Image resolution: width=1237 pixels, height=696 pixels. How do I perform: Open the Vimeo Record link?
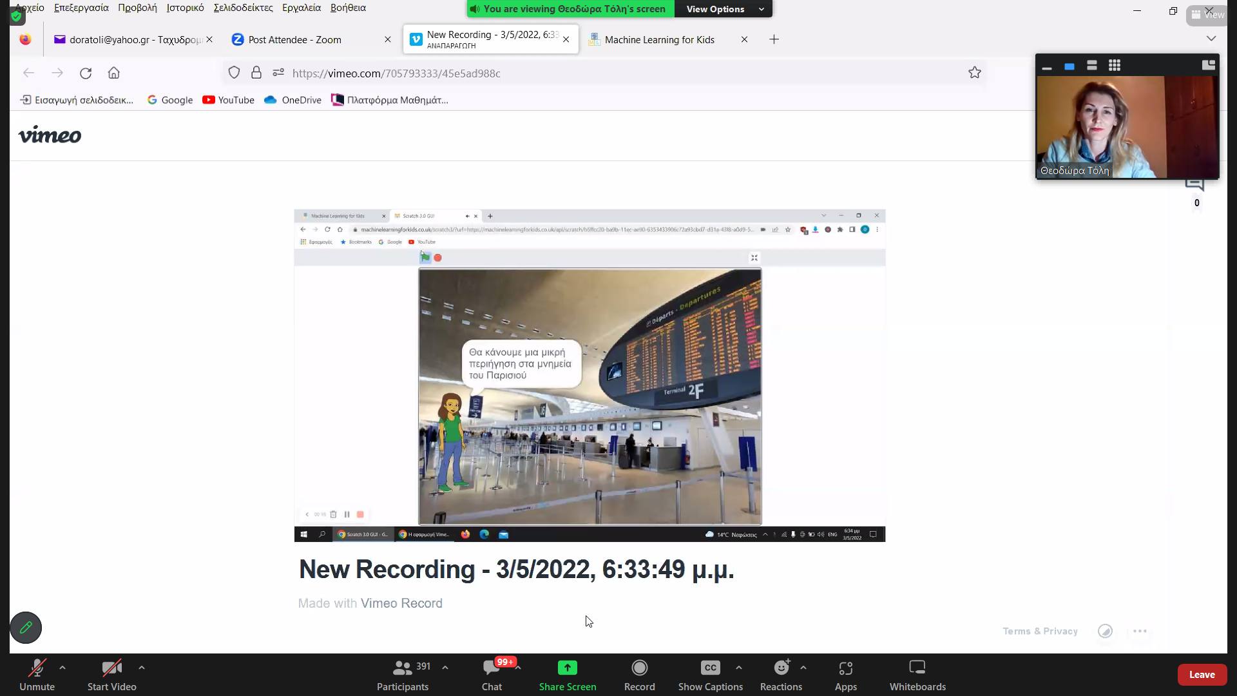[x=401, y=603]
